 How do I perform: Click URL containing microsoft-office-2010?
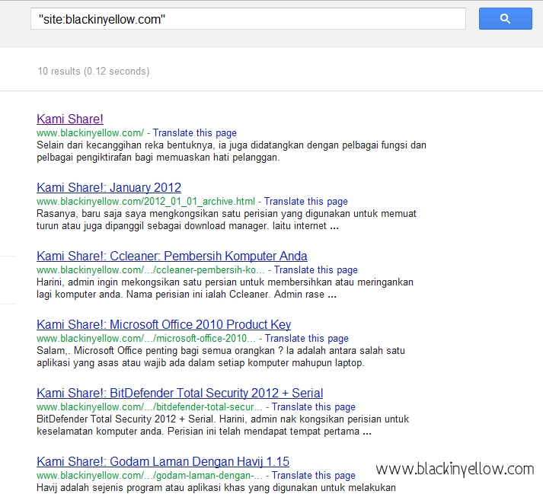(x=146, y=339)
